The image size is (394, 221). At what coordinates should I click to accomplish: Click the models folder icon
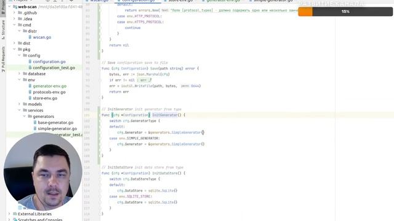pyautogui.click(x=25, y=104)
